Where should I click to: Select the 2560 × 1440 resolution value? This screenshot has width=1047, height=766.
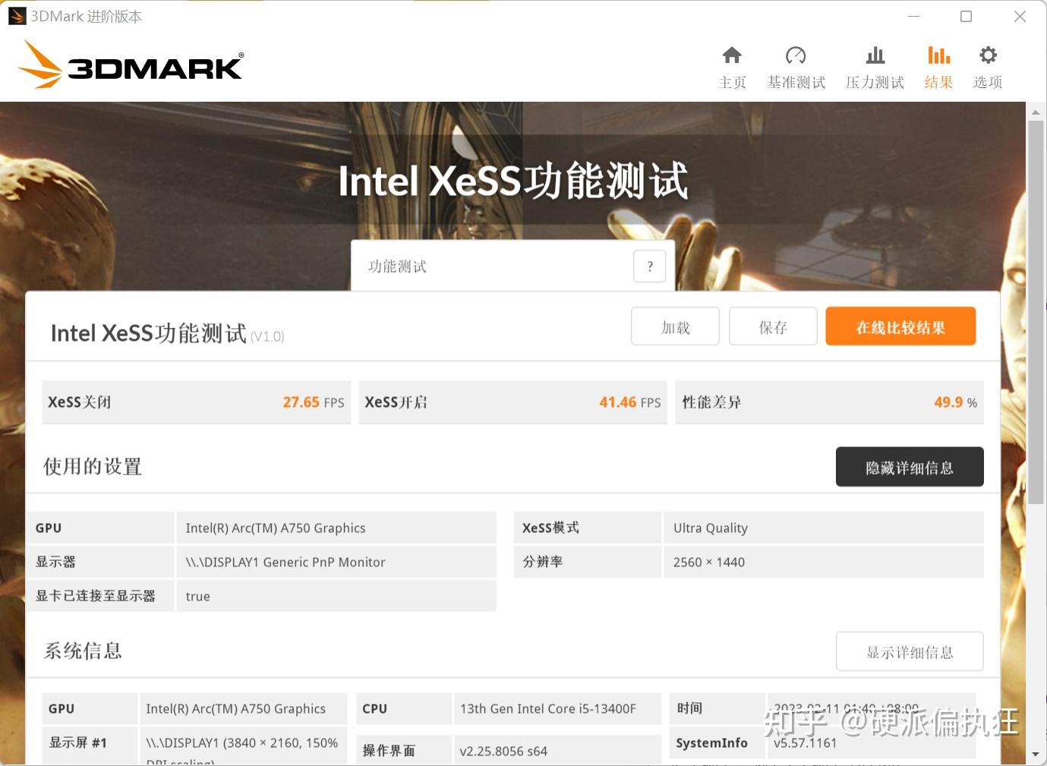click(x=708, y=562)
